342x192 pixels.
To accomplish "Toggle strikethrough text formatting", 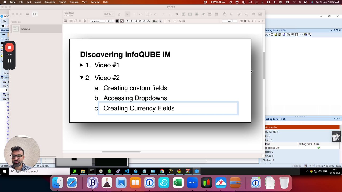I will 140,21.
